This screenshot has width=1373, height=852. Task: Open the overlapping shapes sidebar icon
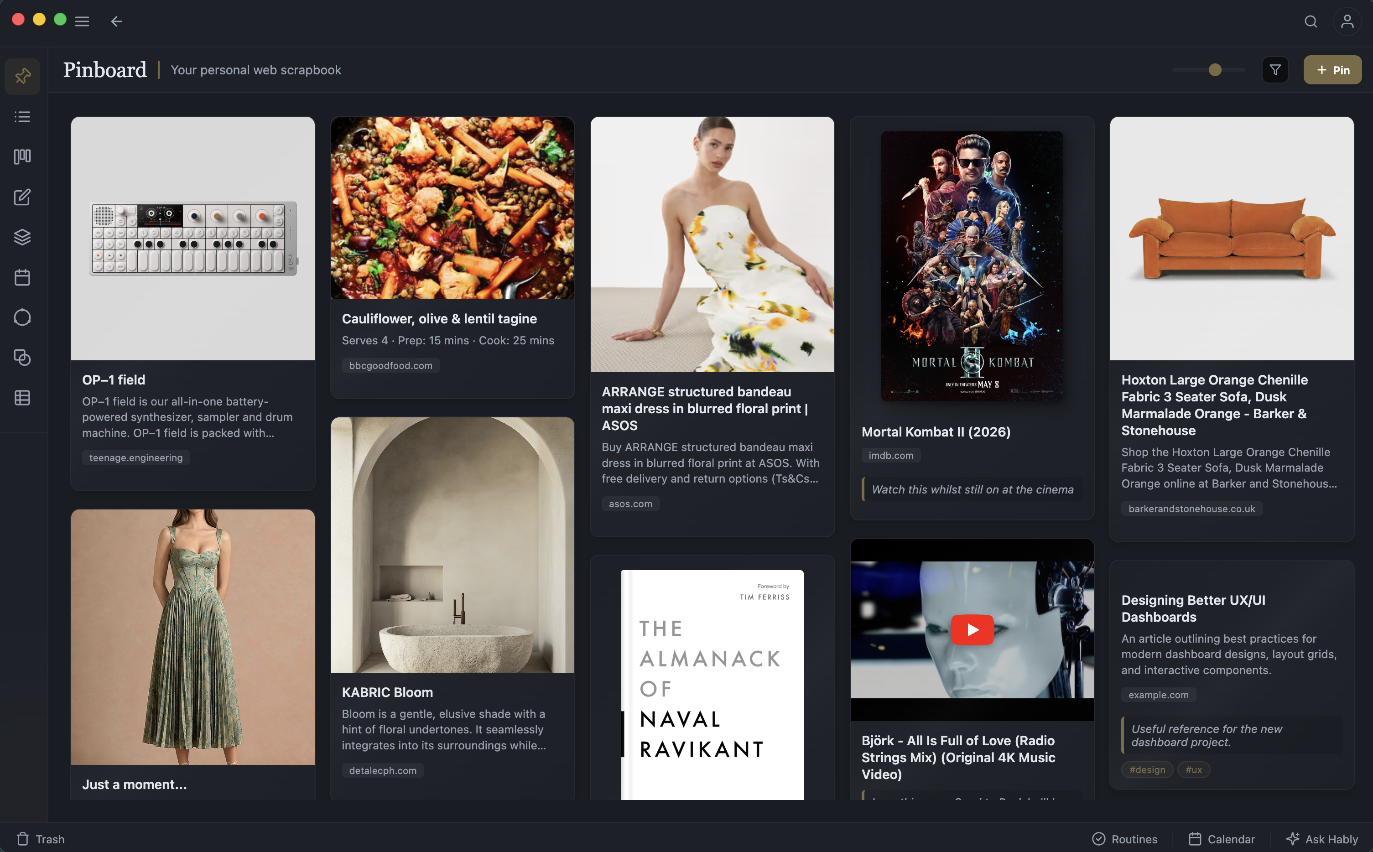[x=22, y=358]
